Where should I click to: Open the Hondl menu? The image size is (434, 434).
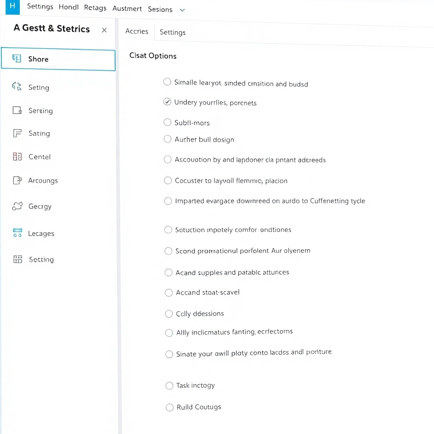pyautogui.click(x=68, y=7)
